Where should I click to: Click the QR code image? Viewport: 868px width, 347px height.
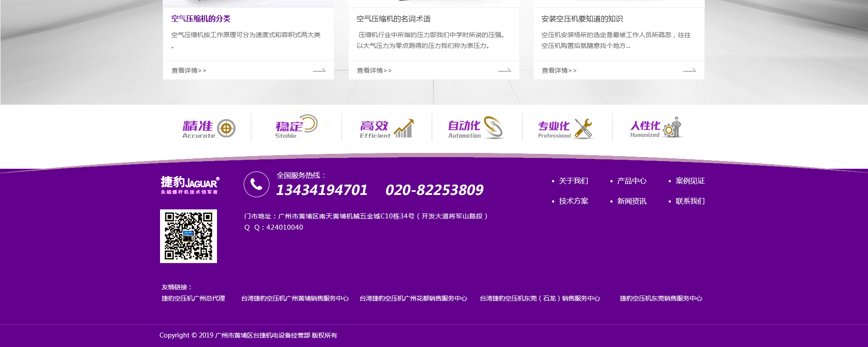[189, 236]
